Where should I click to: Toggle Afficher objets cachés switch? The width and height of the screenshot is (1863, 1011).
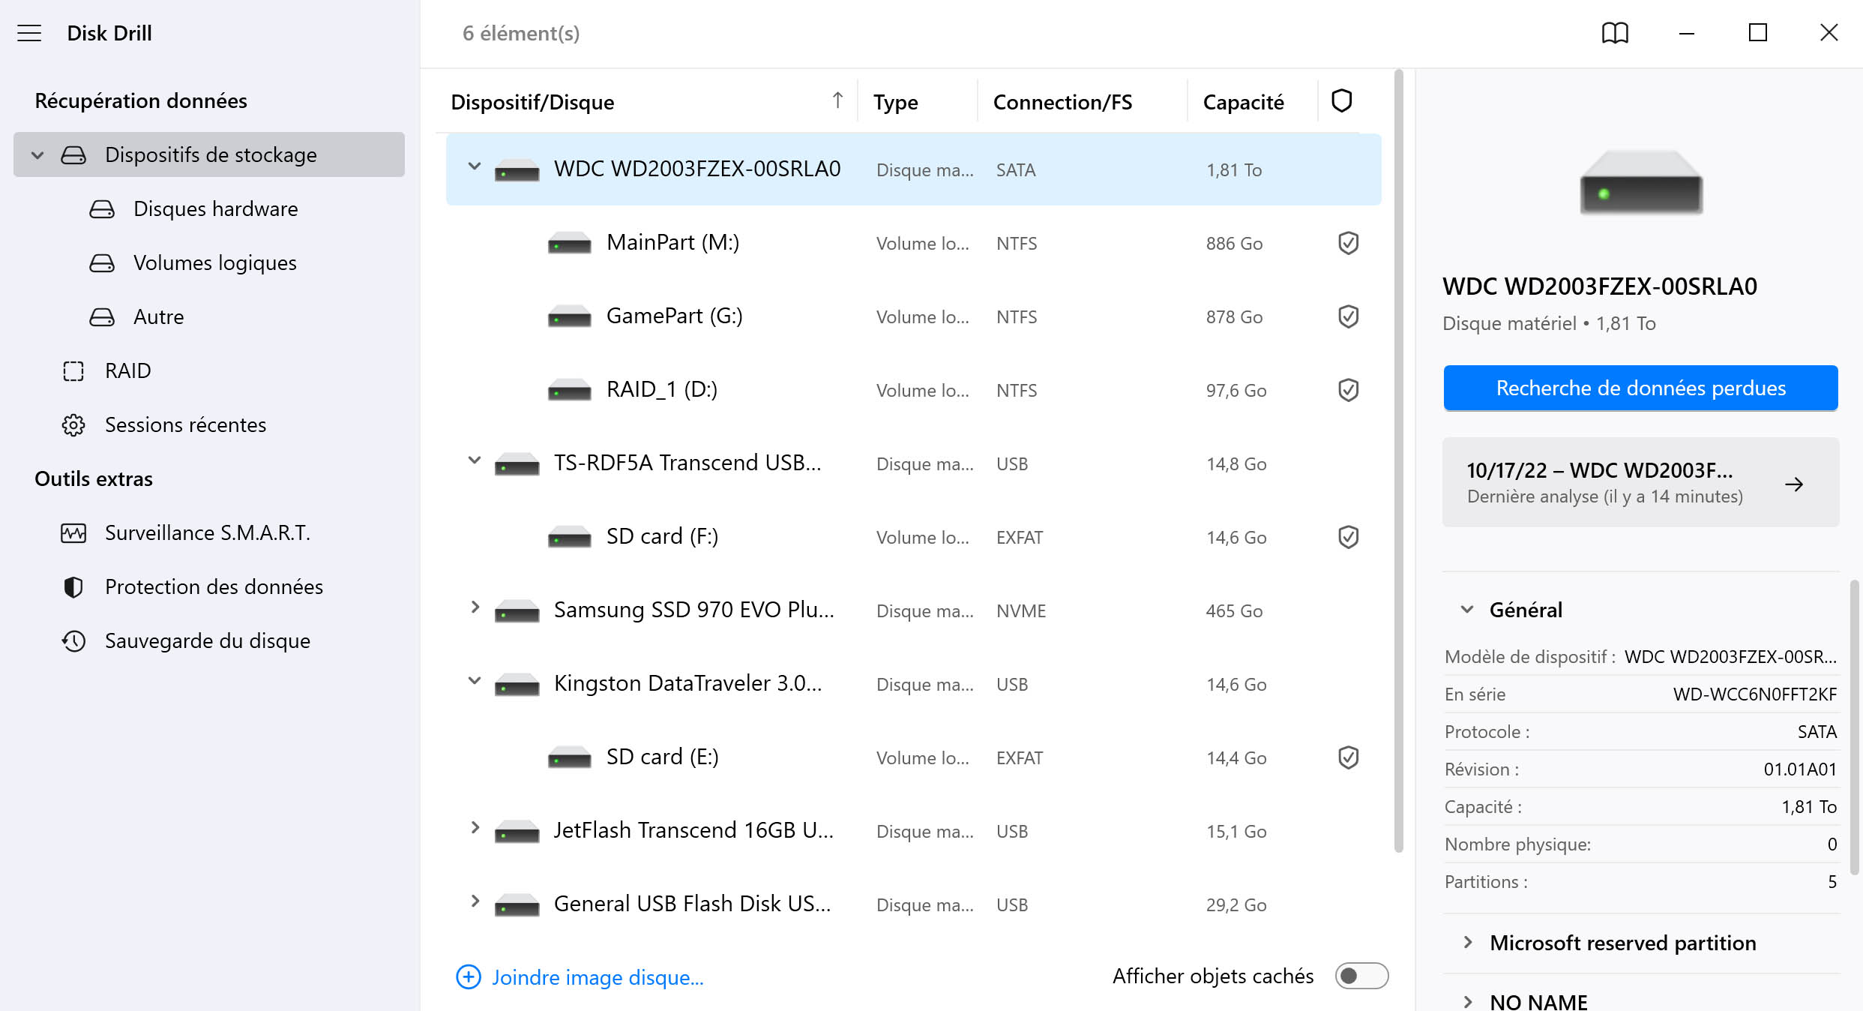1361,976
